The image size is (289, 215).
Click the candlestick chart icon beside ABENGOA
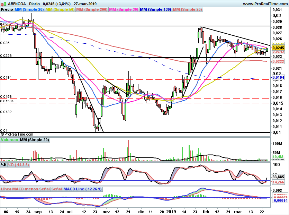[x=4, y=3]
